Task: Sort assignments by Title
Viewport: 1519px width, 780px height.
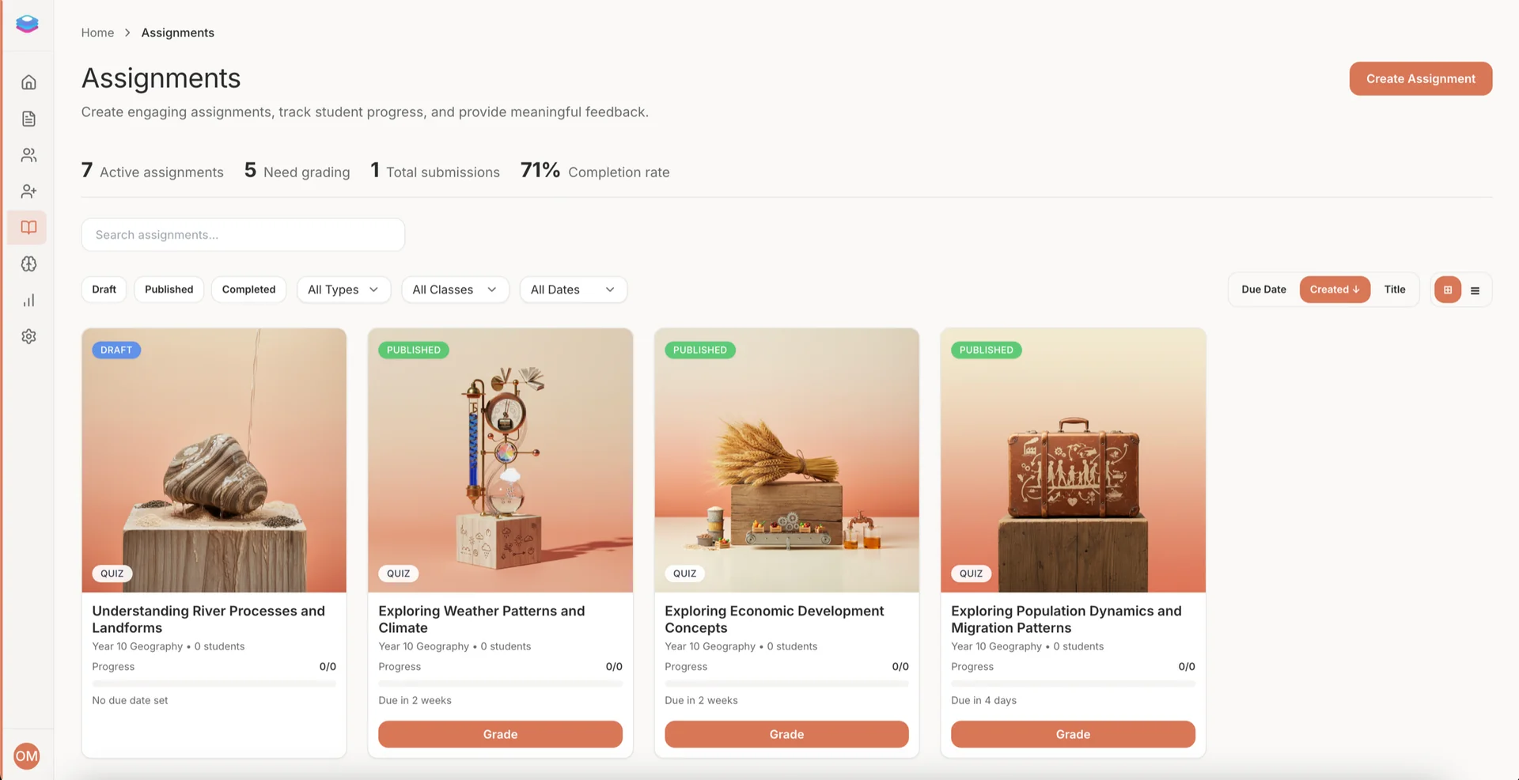Action: [x=1395, y=290]
